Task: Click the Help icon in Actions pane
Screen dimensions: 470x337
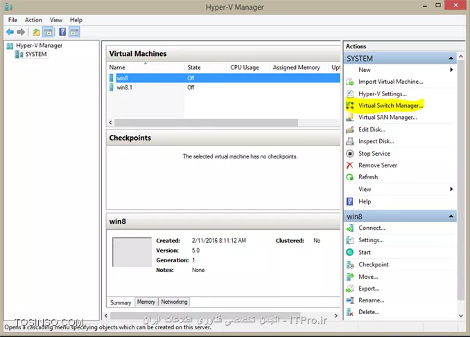Action: coord(350,201)
